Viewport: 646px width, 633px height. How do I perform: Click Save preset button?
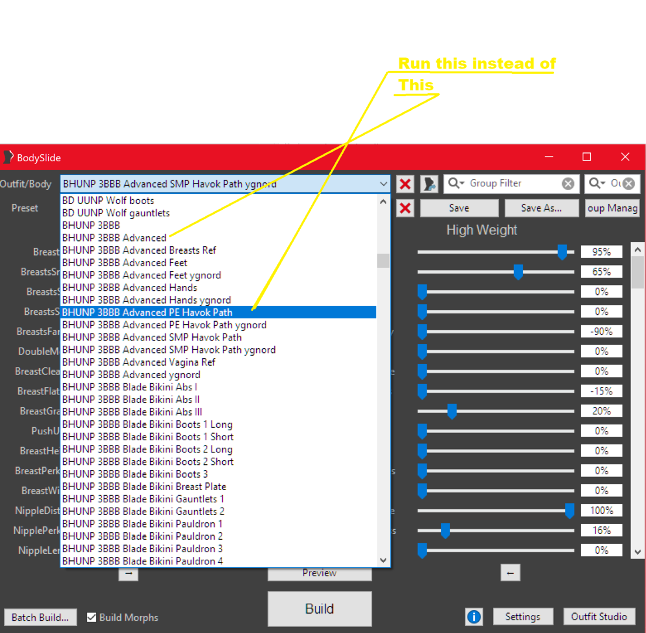(459, 208)
